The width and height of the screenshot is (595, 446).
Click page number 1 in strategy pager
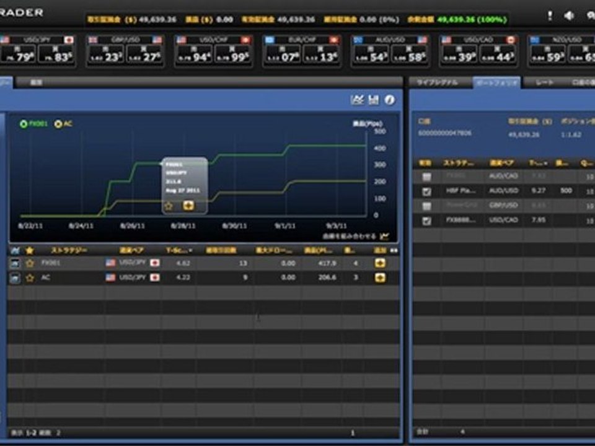(x=353, y=433)
